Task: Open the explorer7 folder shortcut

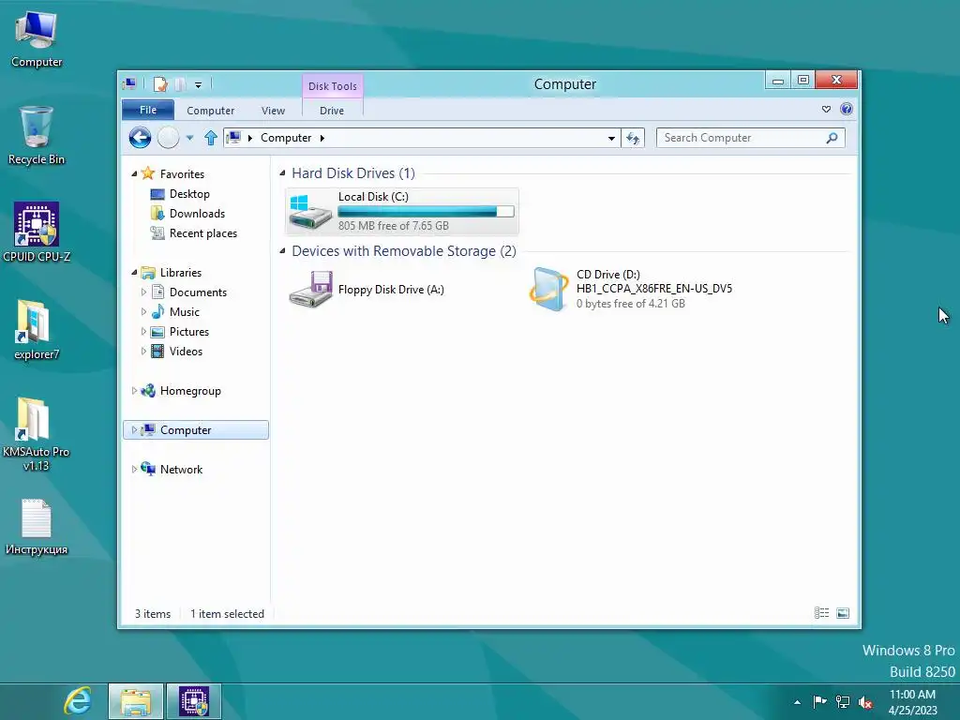Action: [37, 331]
